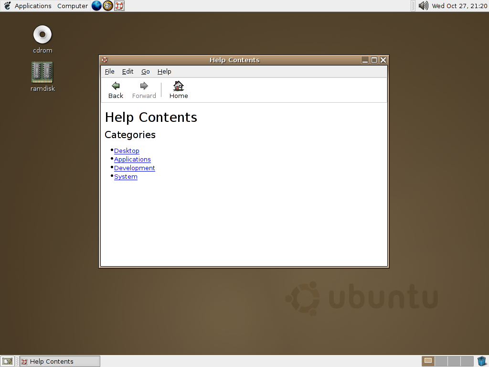Maximize the Help Contents window

point(374,60)
